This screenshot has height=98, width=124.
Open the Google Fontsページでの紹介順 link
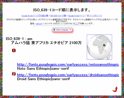[35, 16]
